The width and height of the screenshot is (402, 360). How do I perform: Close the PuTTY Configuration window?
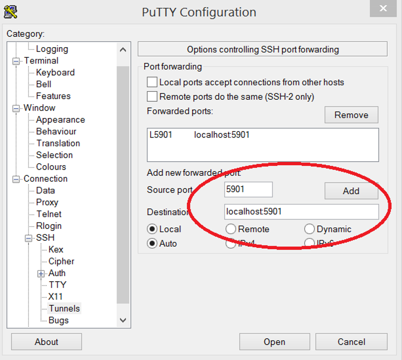coord(383,8)
